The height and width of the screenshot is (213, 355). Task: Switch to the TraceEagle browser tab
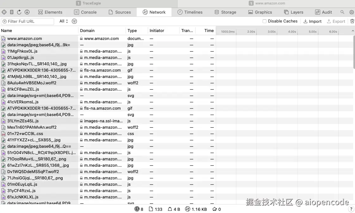pyautogui.click(x=89, y=3)
